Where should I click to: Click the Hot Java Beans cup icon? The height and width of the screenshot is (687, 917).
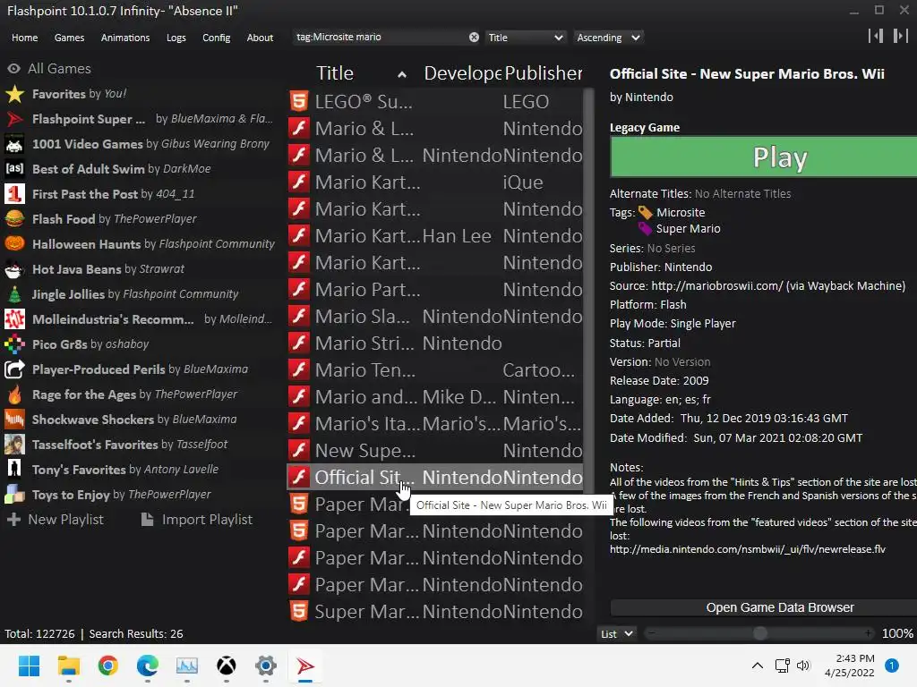pos(14,269)
